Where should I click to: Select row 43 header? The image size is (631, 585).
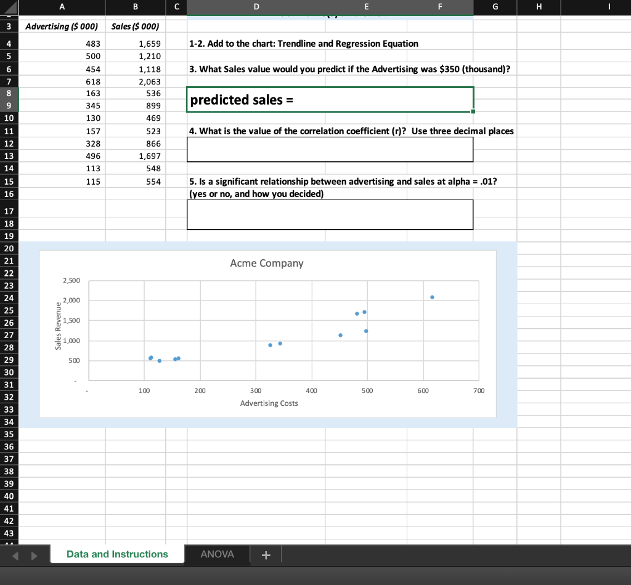pyautogui.click(x=9, y=533)
